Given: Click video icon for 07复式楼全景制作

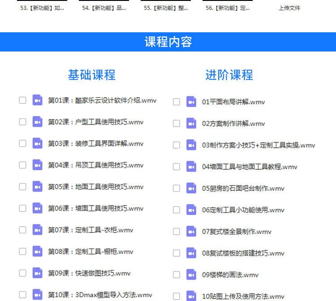Looking at the screenshot, I should (x=191, y=232).
